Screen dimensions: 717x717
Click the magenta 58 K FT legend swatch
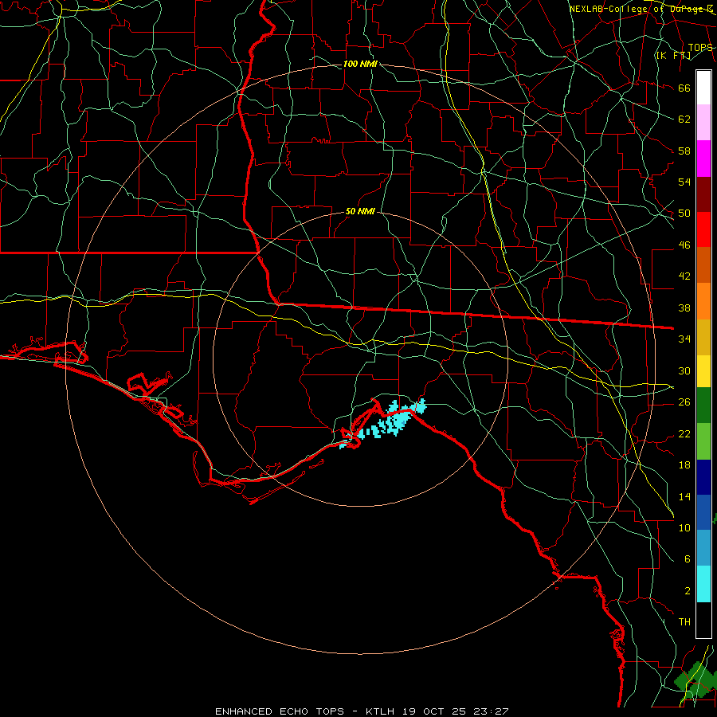(703, 159)
